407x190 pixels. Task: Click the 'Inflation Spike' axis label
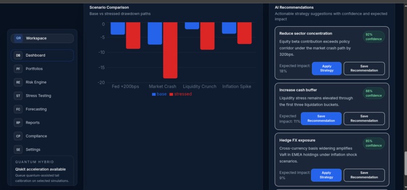pyautogui.click(x=237, y=87)
